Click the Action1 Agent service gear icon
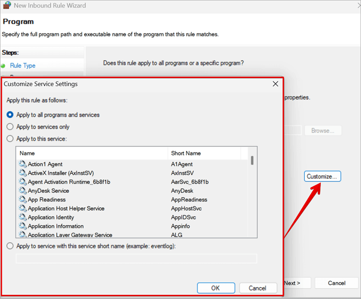Viewport: 361px width, 299px height. pyautogui.click(x=23, y=164)
